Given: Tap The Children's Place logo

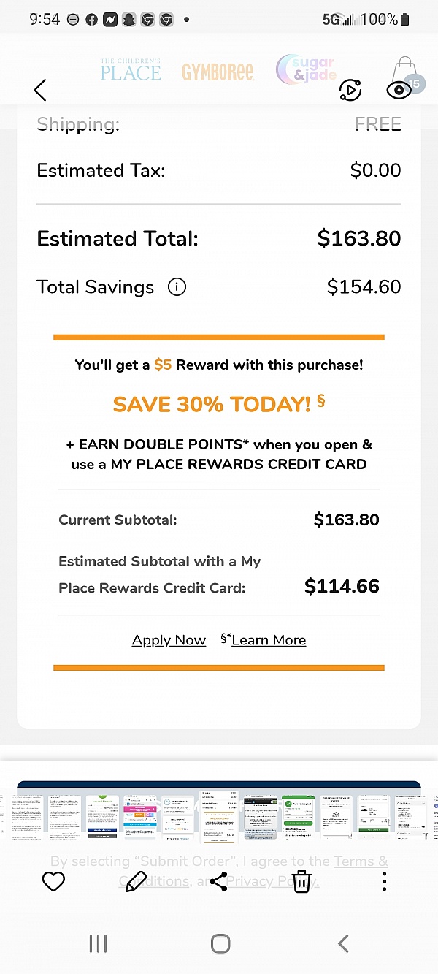Looking at the screenshot, I should click(131, 70).
